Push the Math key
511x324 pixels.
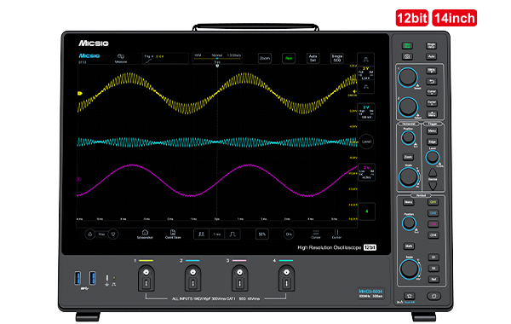409,246
